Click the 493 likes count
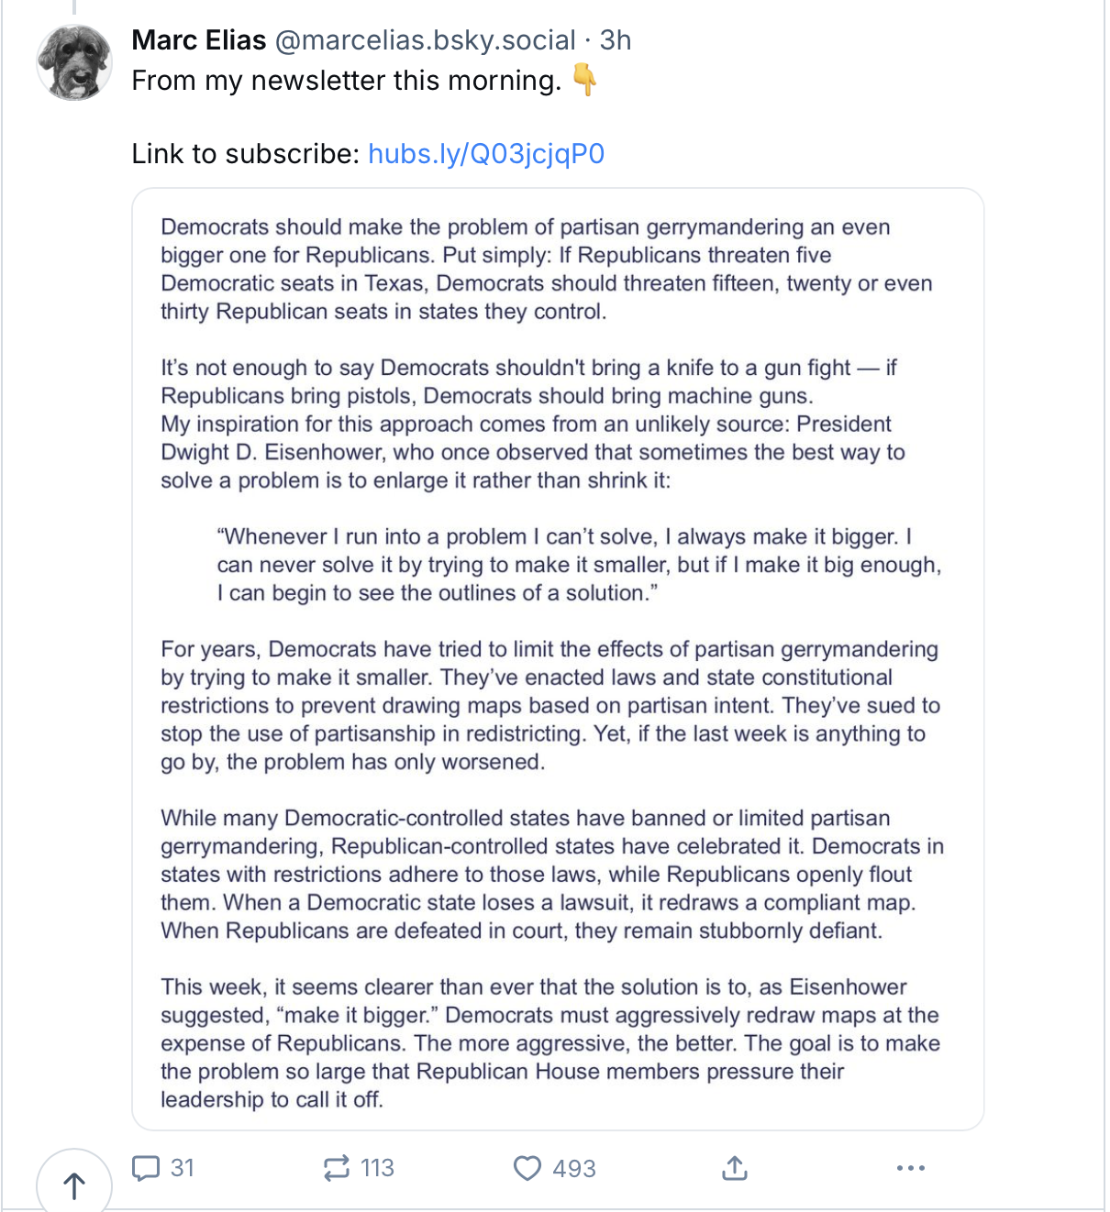This screenshot has height=1212, width=1110. 574,1168
